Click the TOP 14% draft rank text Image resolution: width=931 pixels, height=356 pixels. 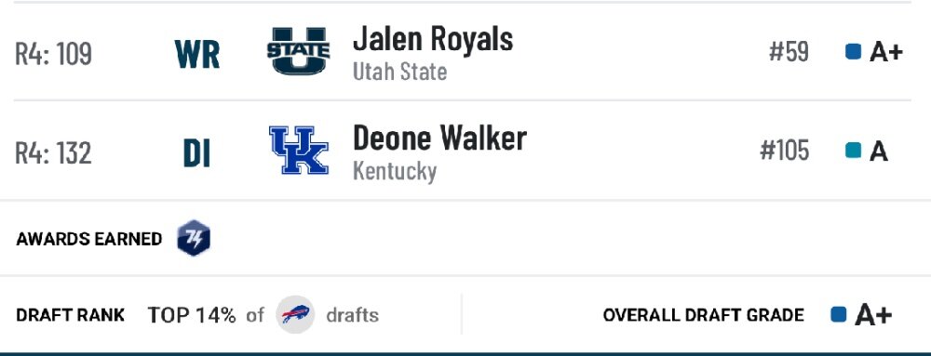191,315
